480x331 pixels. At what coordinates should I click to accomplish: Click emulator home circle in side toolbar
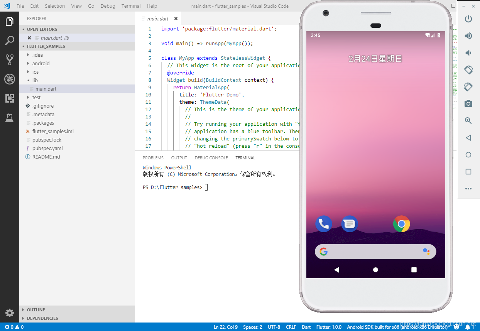(x=468, y=155)
